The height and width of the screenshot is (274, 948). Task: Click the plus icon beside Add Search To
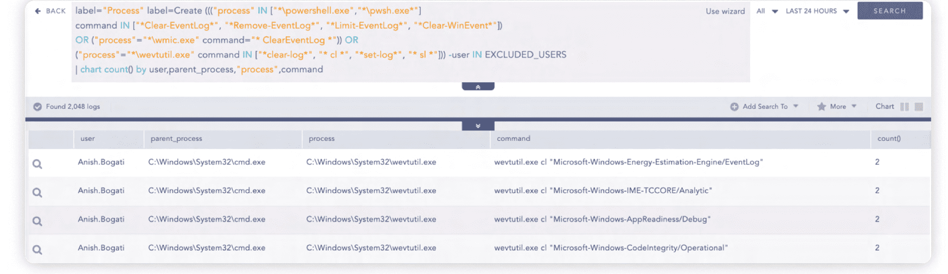point(734,107)
